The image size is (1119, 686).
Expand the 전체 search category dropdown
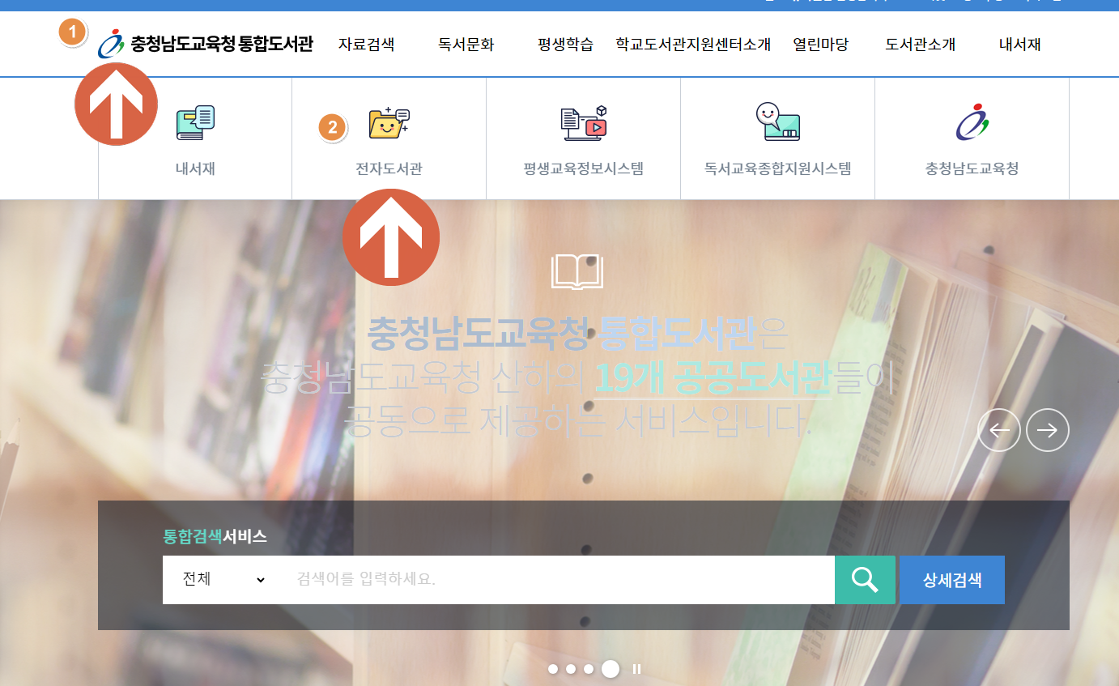(x=223, y=580)
